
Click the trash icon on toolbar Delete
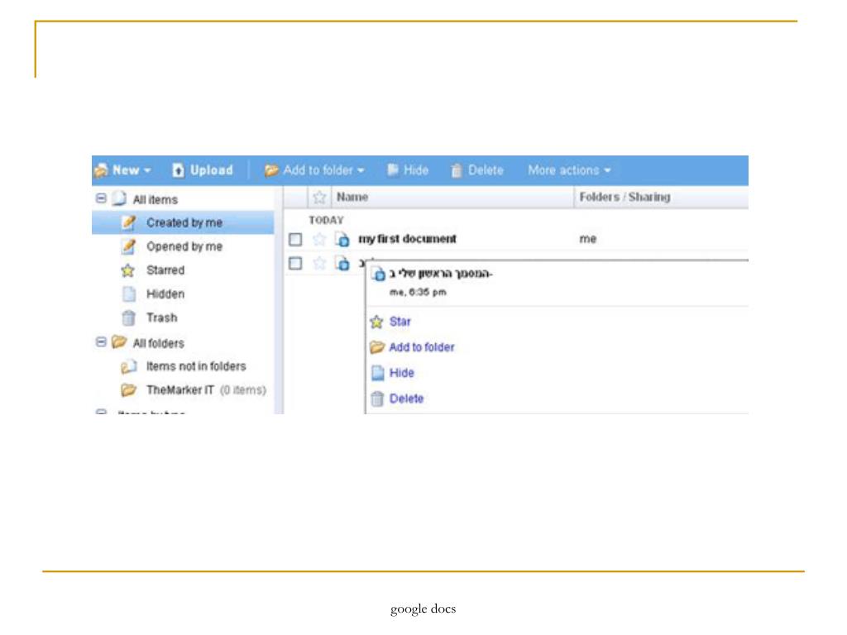pyautogui.click(x=457, y=170)
